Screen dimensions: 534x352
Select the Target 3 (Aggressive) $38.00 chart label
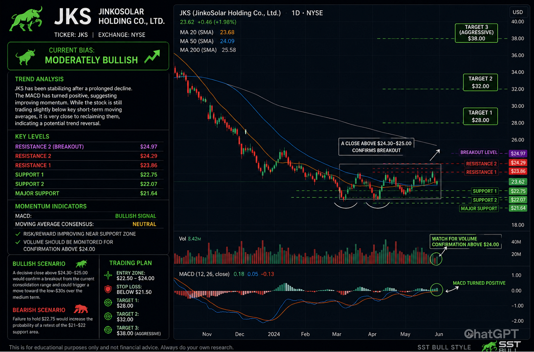pyautogui.click(x=476, y=33)
